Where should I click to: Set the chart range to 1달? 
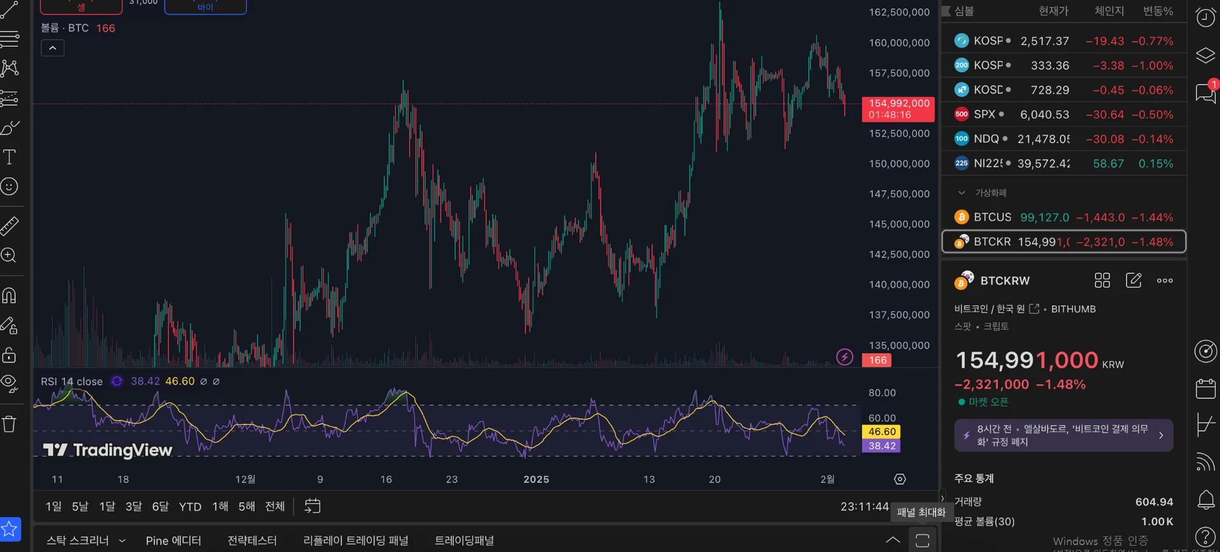[x=107, y=506]
